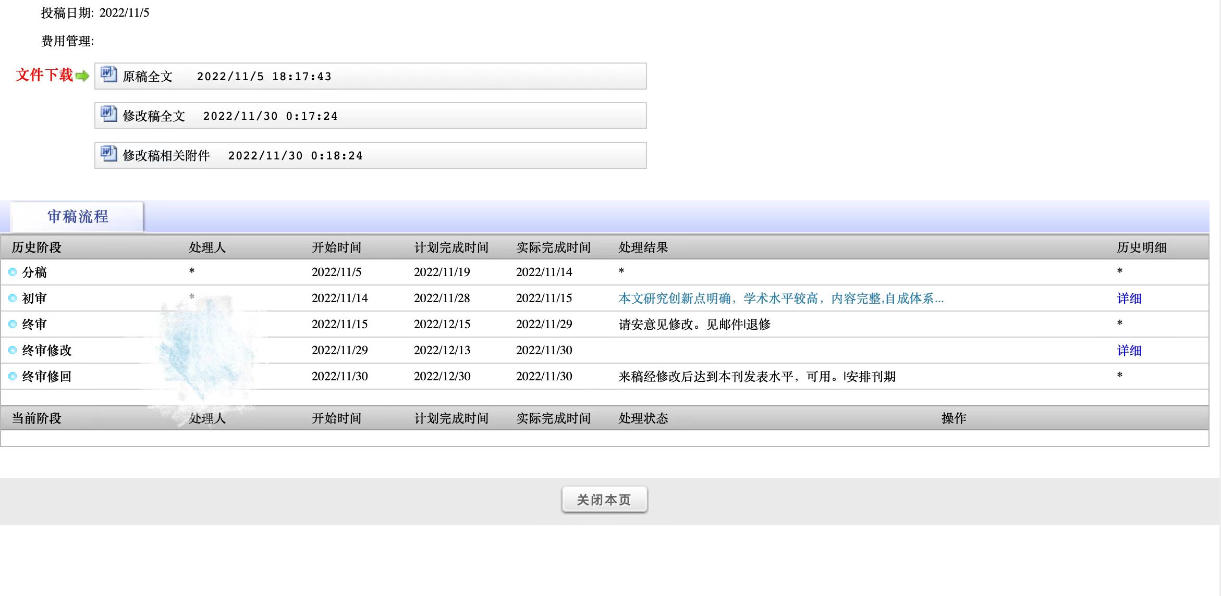Click Word icon beside 修改稿全文
The height and width of the screenshot is (596, 1221).
tap(108, 114)
